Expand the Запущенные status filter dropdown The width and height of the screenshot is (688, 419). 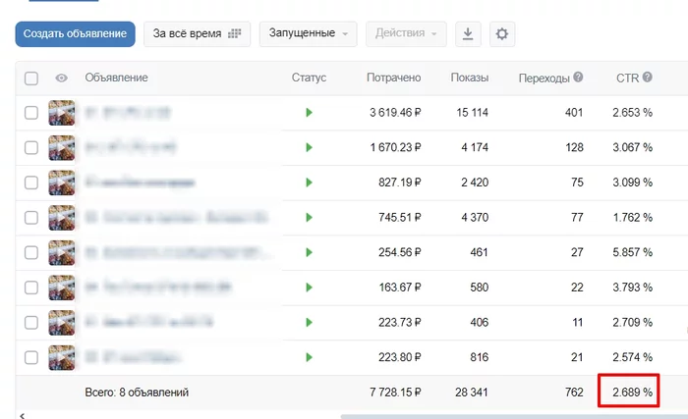click(308, 33)
